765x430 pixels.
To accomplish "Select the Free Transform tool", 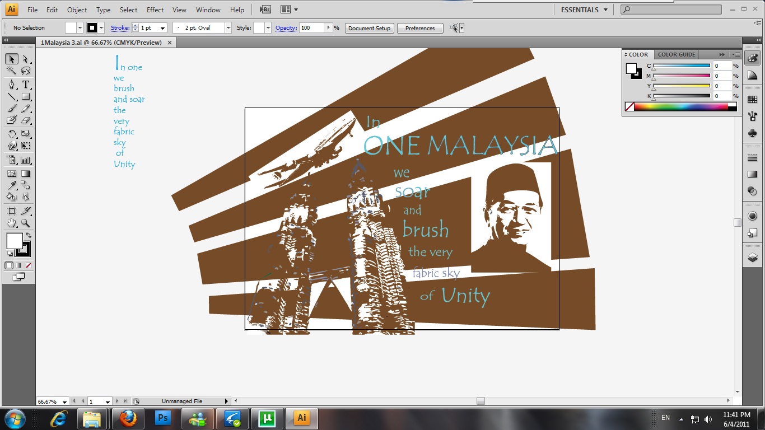I will click(26, 146).
